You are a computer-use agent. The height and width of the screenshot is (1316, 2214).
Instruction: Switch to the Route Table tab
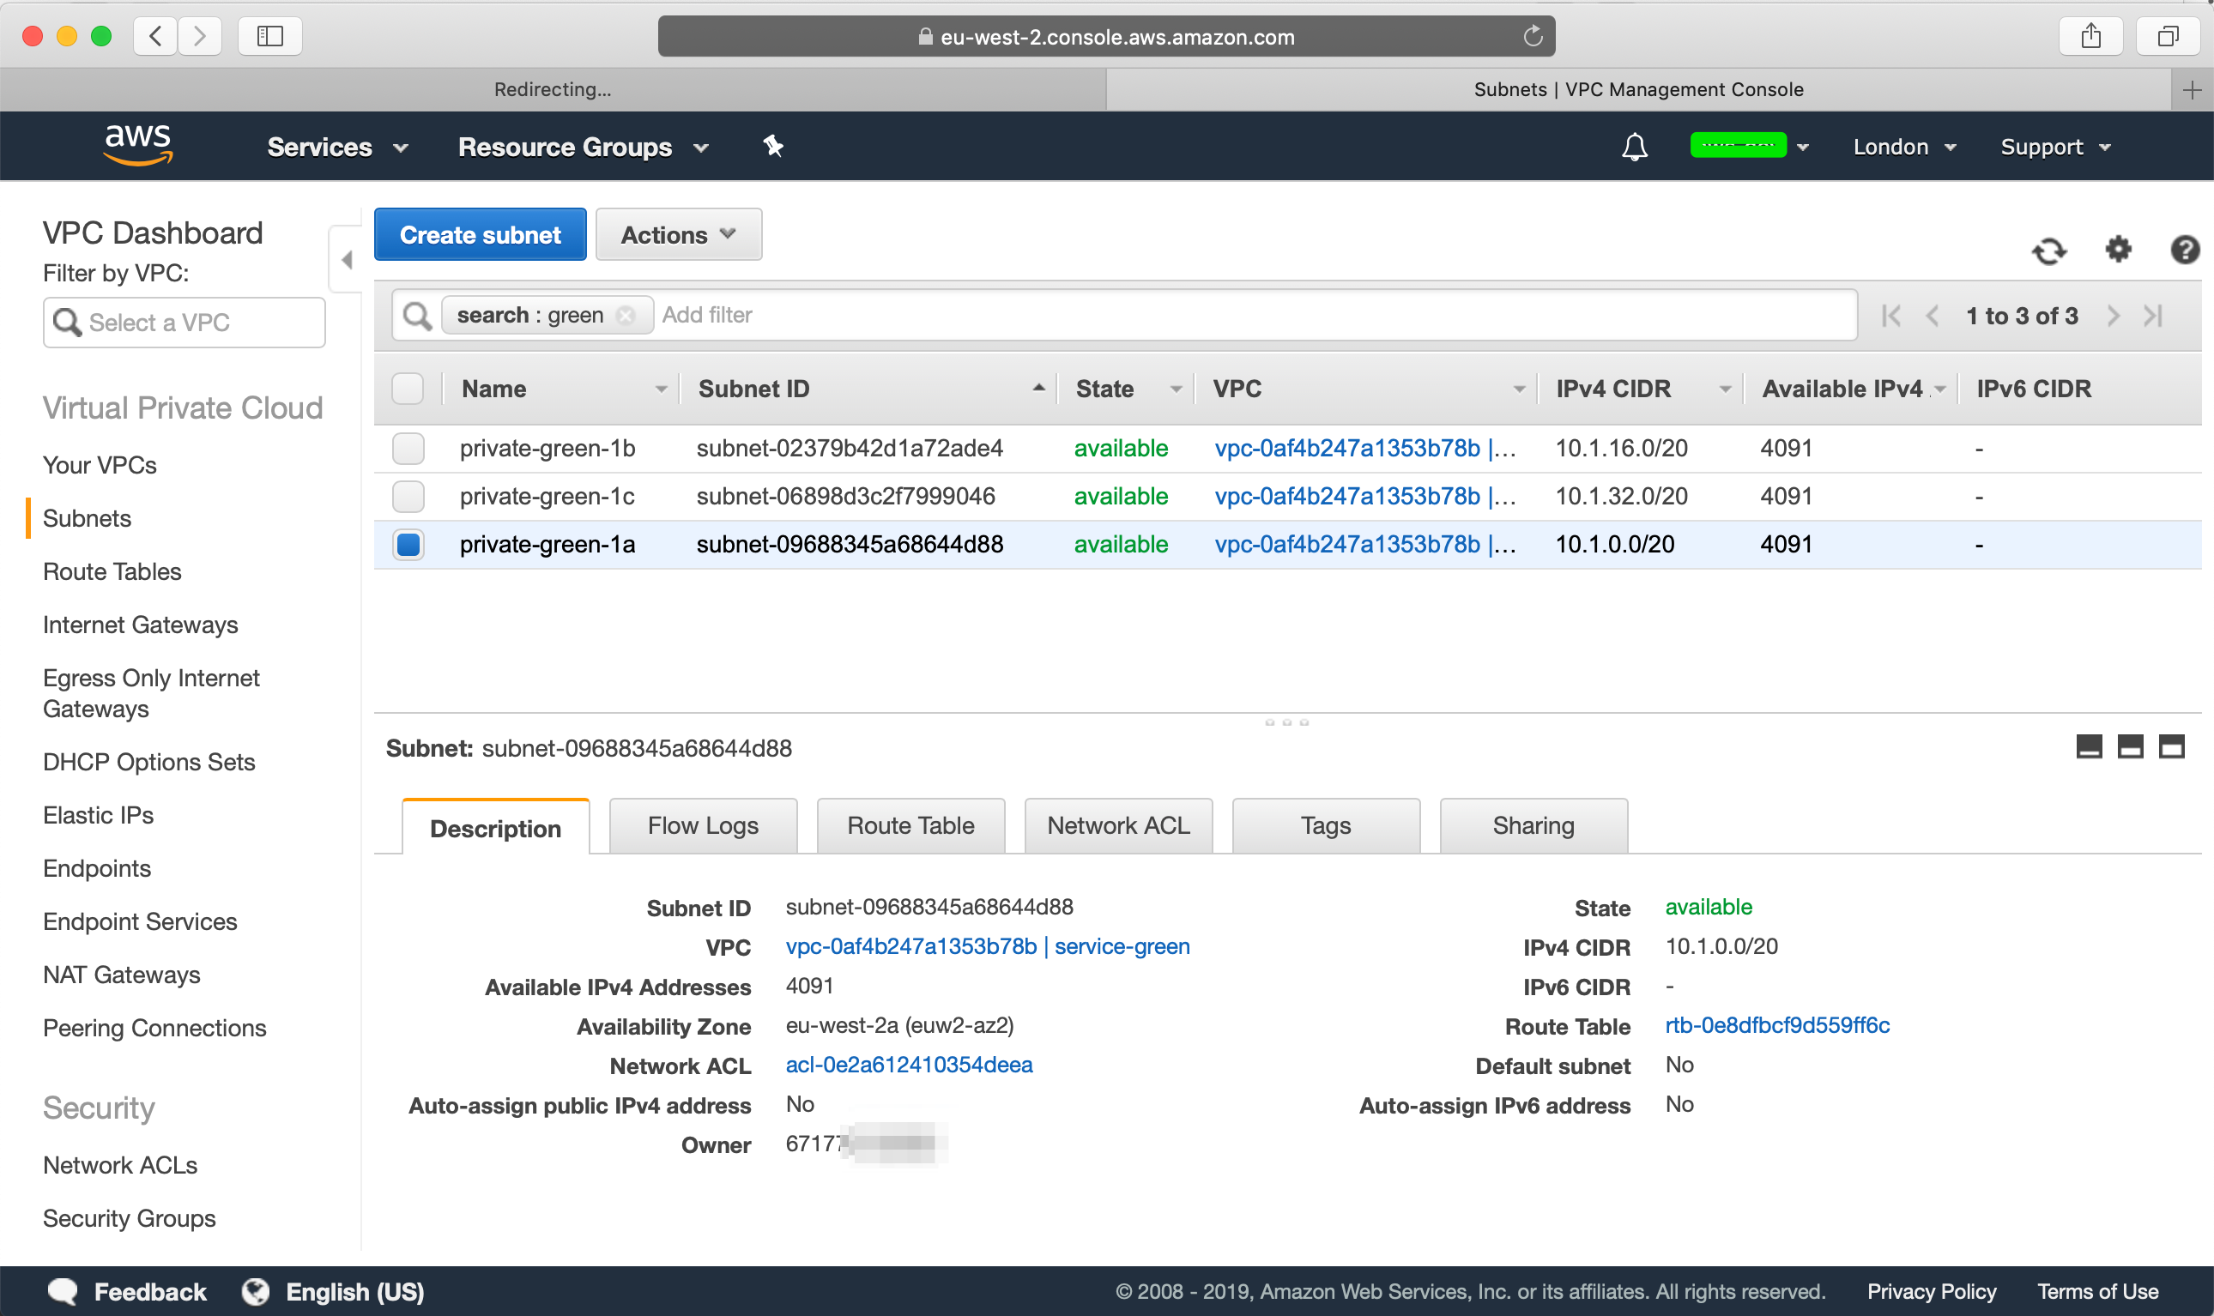pyautogui.click(x=910, y=825)
